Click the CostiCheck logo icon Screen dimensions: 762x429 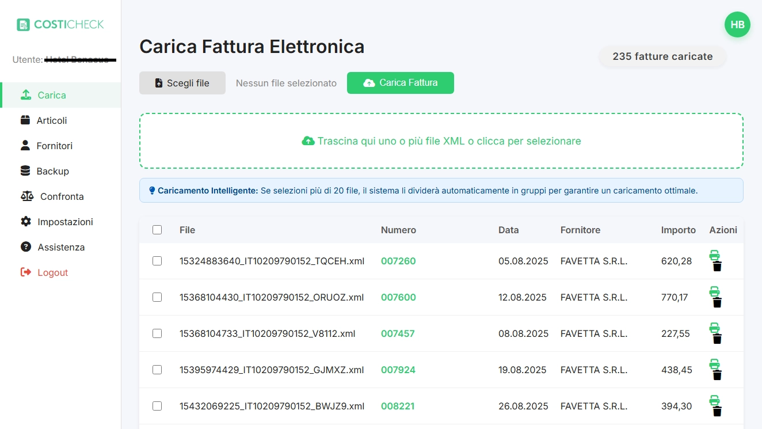tap(23, 25)
